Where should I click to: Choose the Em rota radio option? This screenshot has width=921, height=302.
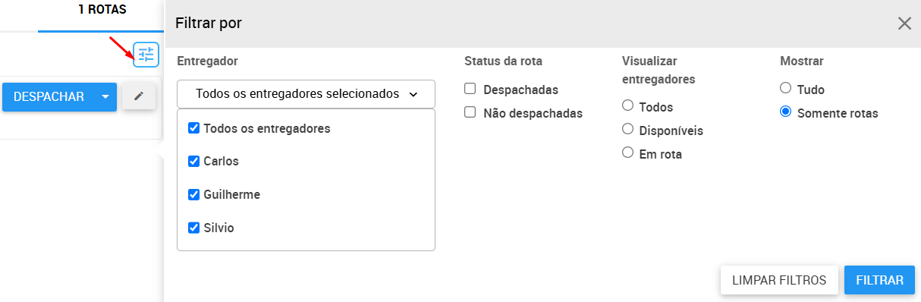click(x=627, y=153)
